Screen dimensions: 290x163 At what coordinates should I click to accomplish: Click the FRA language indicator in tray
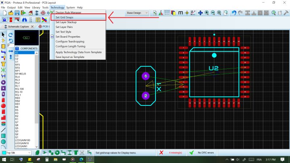259,159
